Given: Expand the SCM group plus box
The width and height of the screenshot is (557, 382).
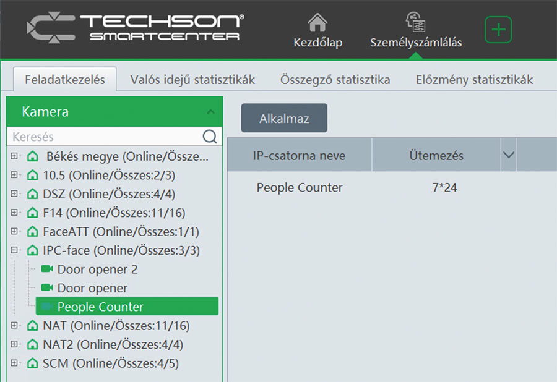Looking at the screenshot, I should 14,362.
